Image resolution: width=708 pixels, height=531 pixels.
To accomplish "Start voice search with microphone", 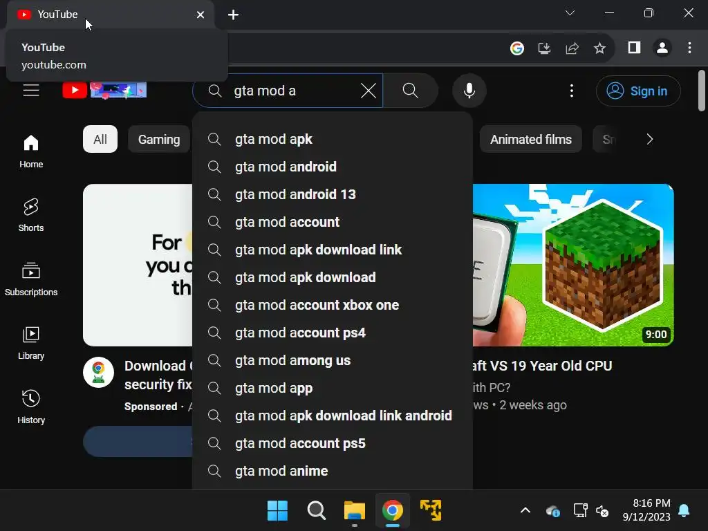I will pyautogui.click(x=469, y=91).
